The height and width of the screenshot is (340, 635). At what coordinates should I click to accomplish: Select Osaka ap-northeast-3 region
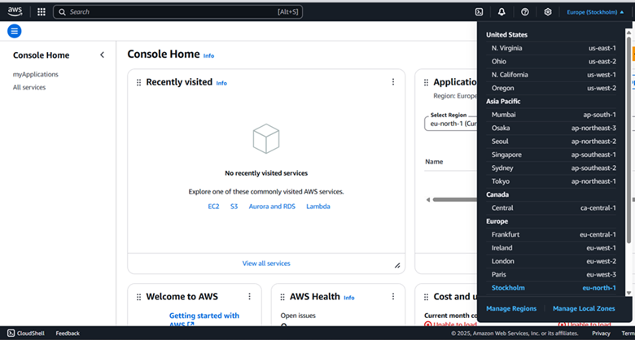pos(551,128)
